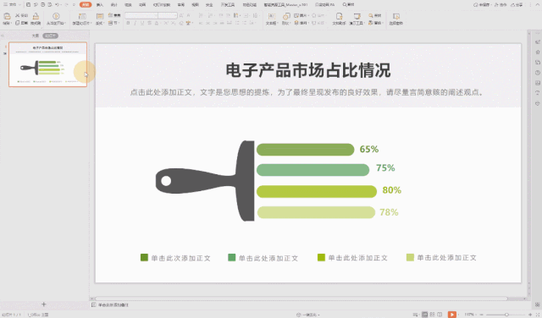Click the Shapes (形状) tool icon
The height and width of the screenshot is (318, 542).
286,16
